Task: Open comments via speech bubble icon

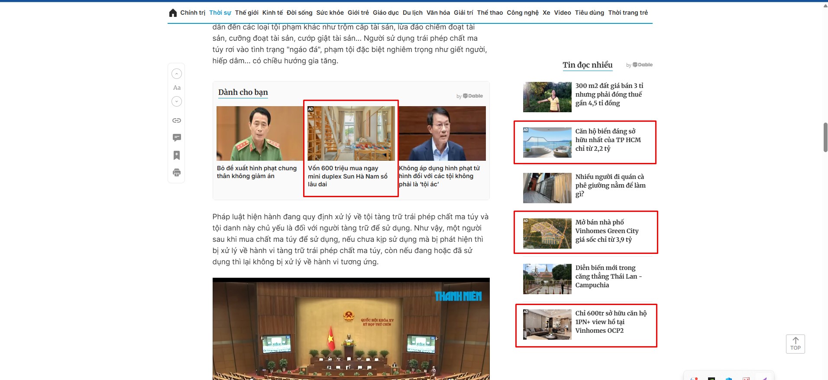Action: point(177,138)
